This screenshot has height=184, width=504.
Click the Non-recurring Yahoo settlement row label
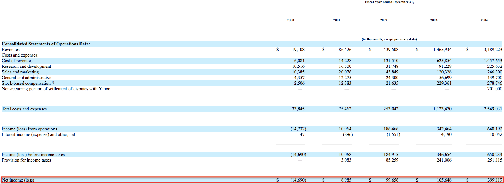[56, 89]
